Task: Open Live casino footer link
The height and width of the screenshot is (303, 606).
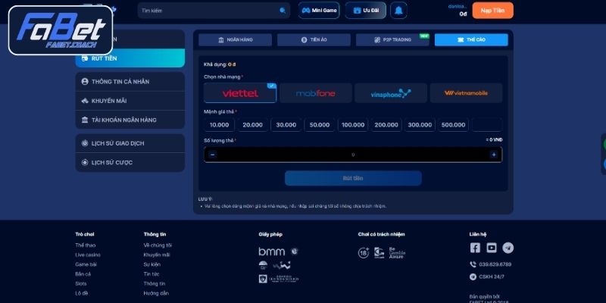Action: coord(88,255)
